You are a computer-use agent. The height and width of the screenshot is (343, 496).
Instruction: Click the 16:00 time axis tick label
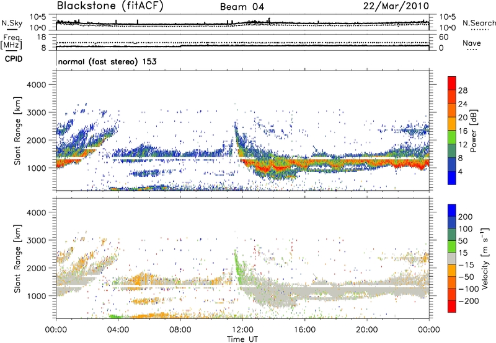(304, 330)
